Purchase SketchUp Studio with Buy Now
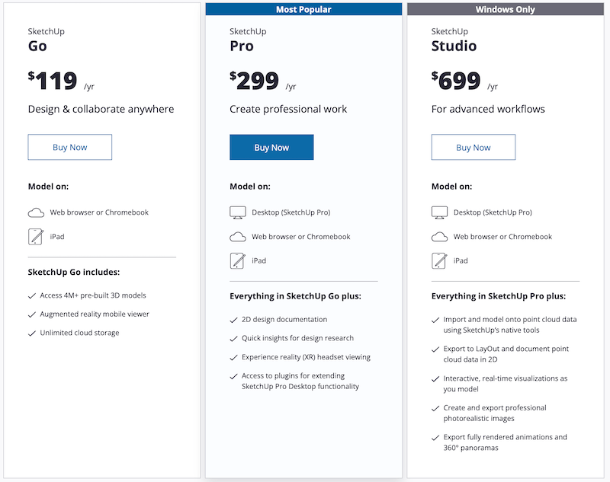This screenshot has height=482, width=610. coord(474,148)
